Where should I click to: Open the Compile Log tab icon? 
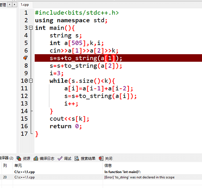[36, 158]
